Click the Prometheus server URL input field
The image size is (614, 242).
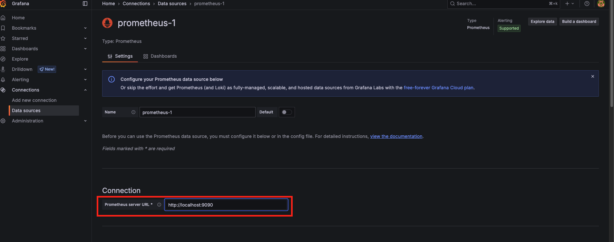(x=226, y=205)
